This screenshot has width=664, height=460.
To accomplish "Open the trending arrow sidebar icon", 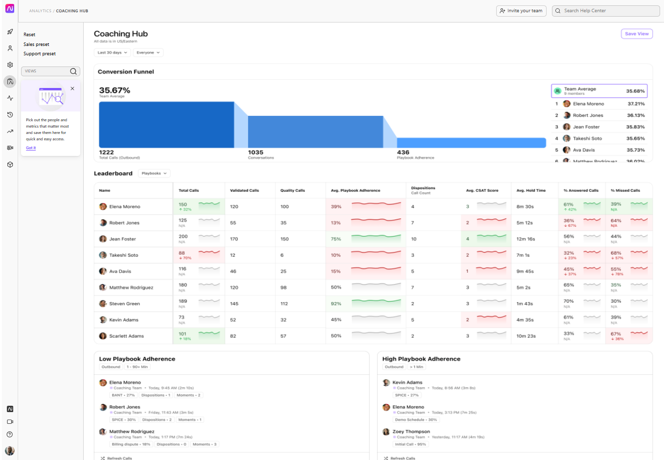I will [10, 131].
